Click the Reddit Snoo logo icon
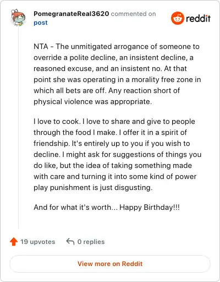This screenshot has height=282, width=220. click(177, 18)
